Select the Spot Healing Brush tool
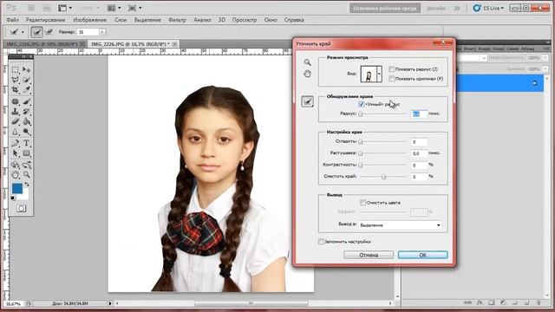This screenshot has width=555, height=312. tap(16, 101)
